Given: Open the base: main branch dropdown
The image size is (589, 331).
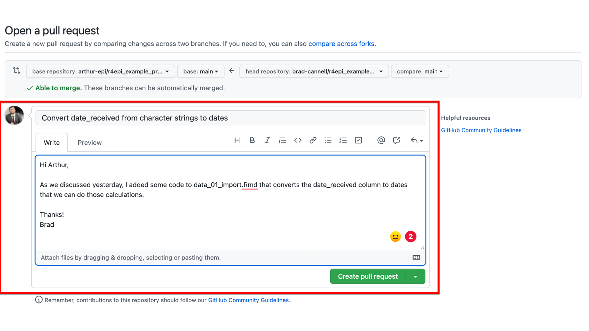Looking at the screenshot, I should (x=201, y=71).
